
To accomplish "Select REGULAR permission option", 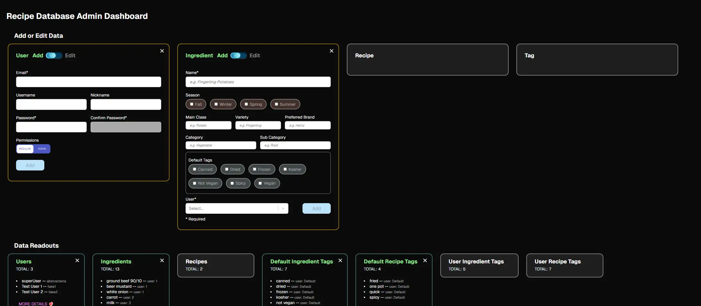I will click(25, 149).
